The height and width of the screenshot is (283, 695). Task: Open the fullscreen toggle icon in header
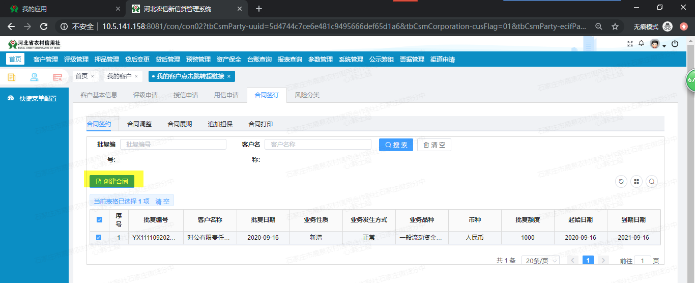630,44
